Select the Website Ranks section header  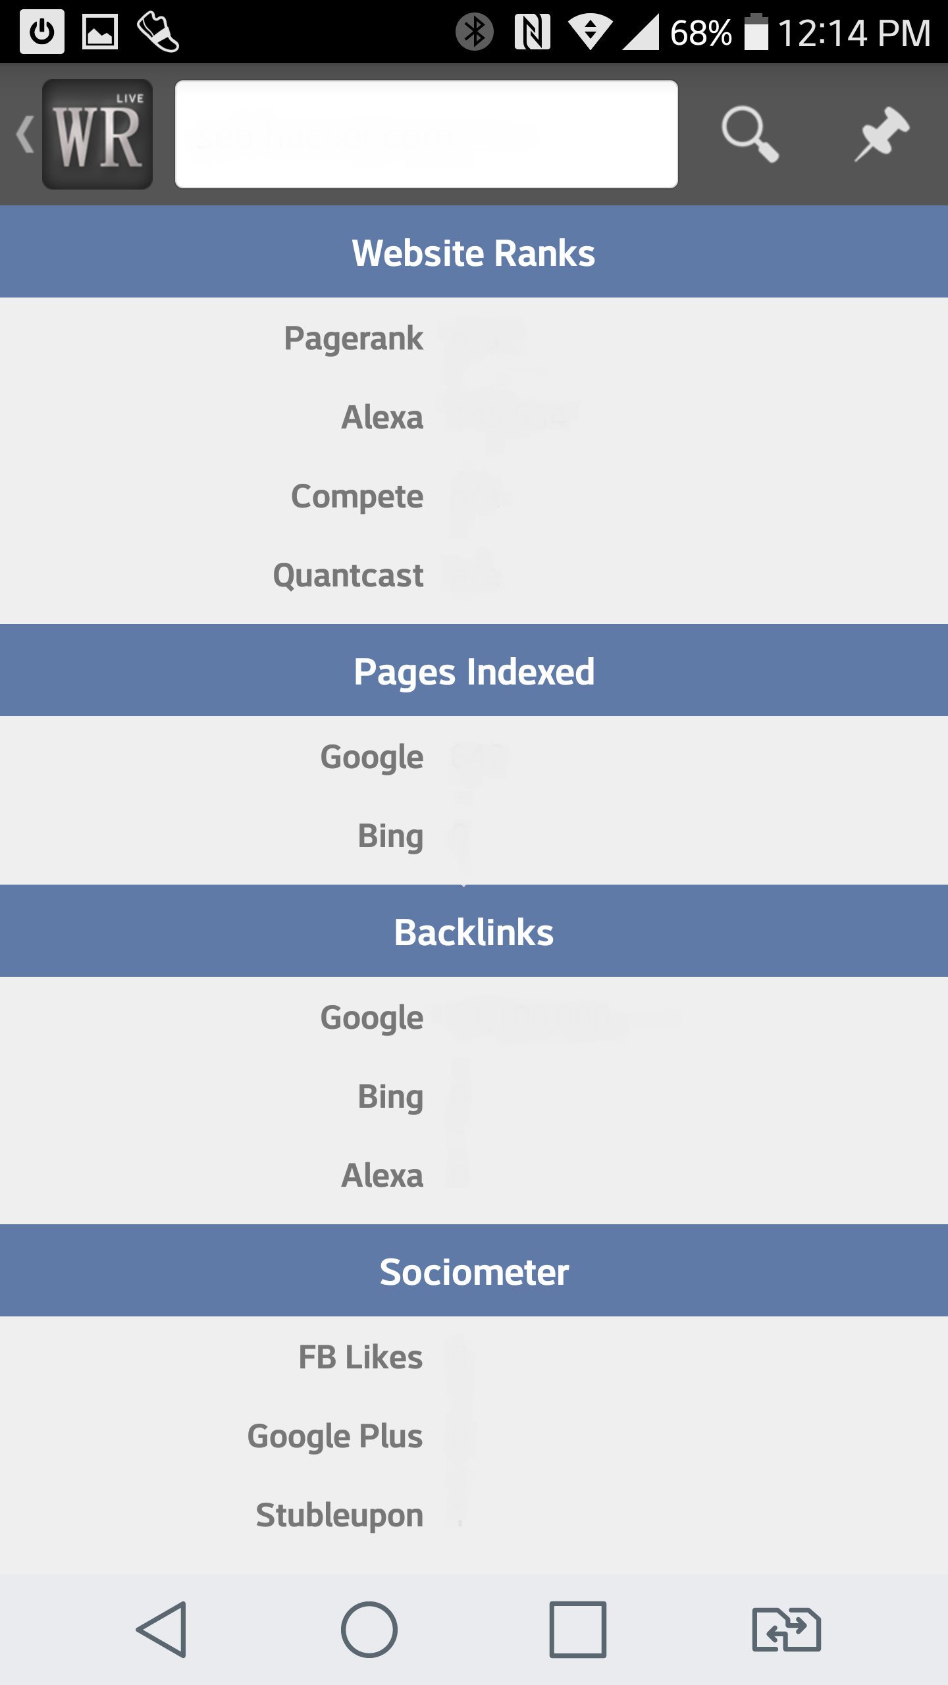(474, 253)
